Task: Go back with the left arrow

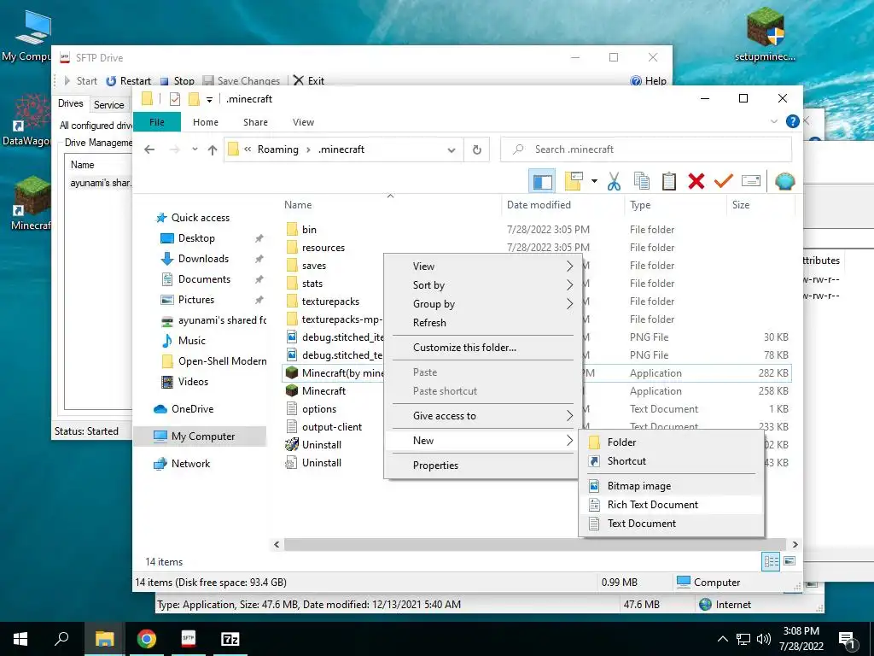Action: point(149,149)
